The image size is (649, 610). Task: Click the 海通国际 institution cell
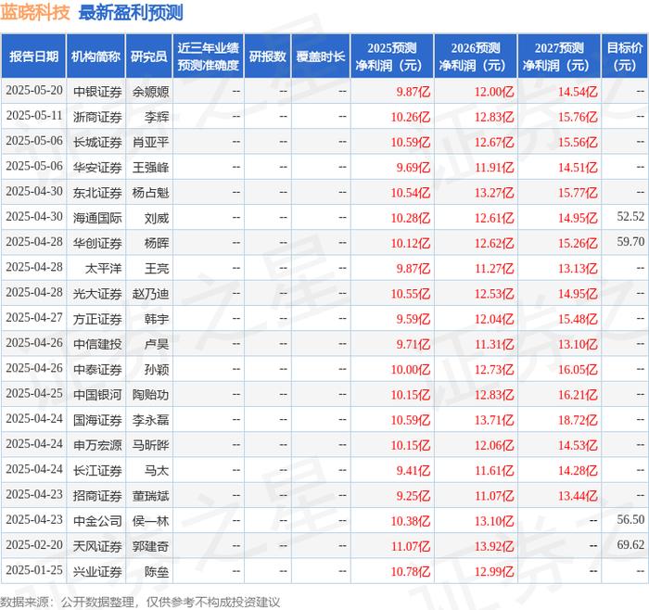click(97, 218)
